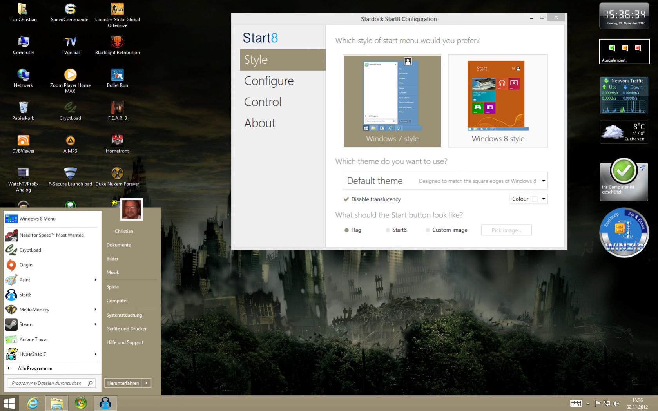Select the Duke Nukem Forever desktop icon
Viewport: 658px width, 411px height.
[117, 177]
